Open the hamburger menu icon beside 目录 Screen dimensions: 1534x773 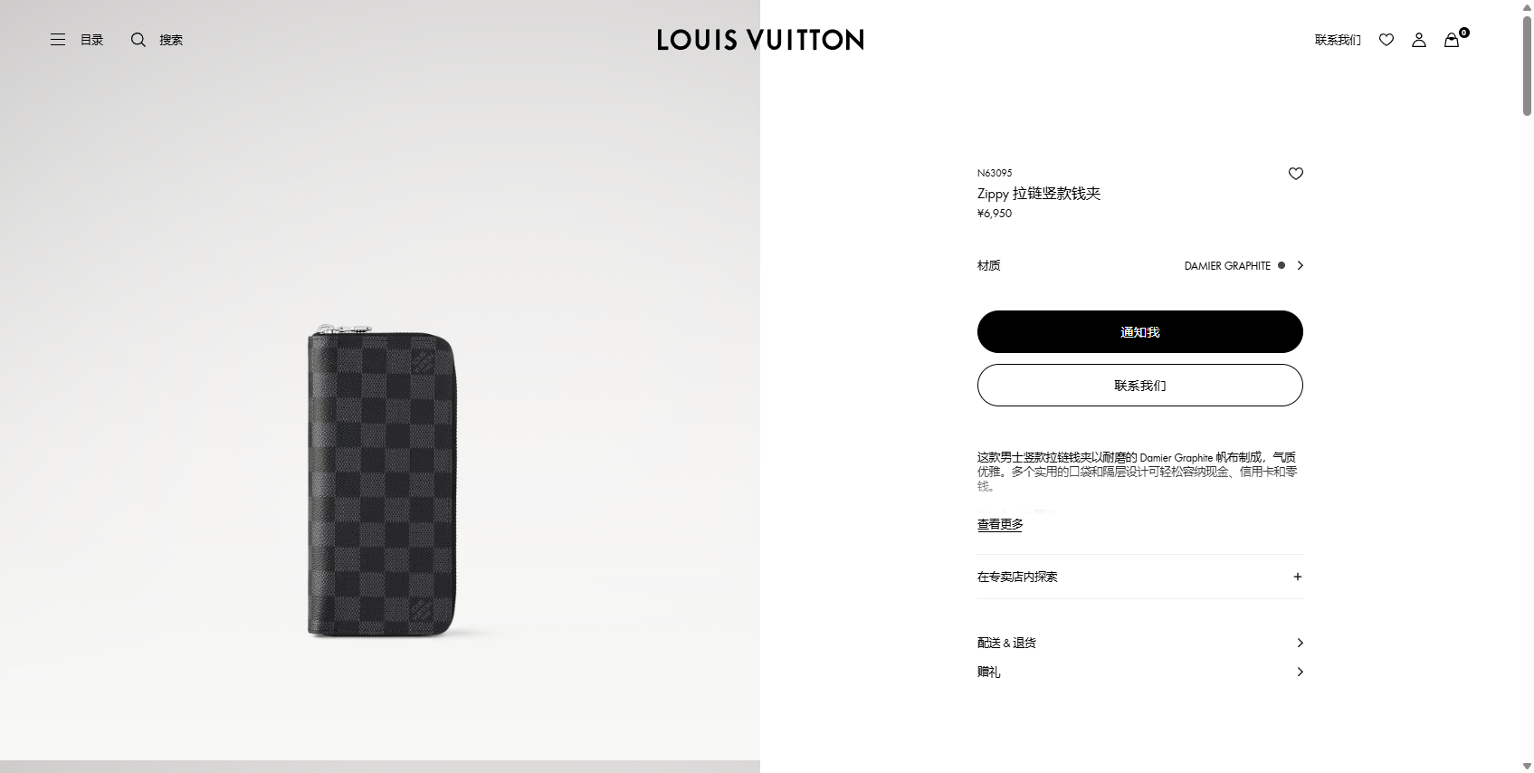coord(58,40)
